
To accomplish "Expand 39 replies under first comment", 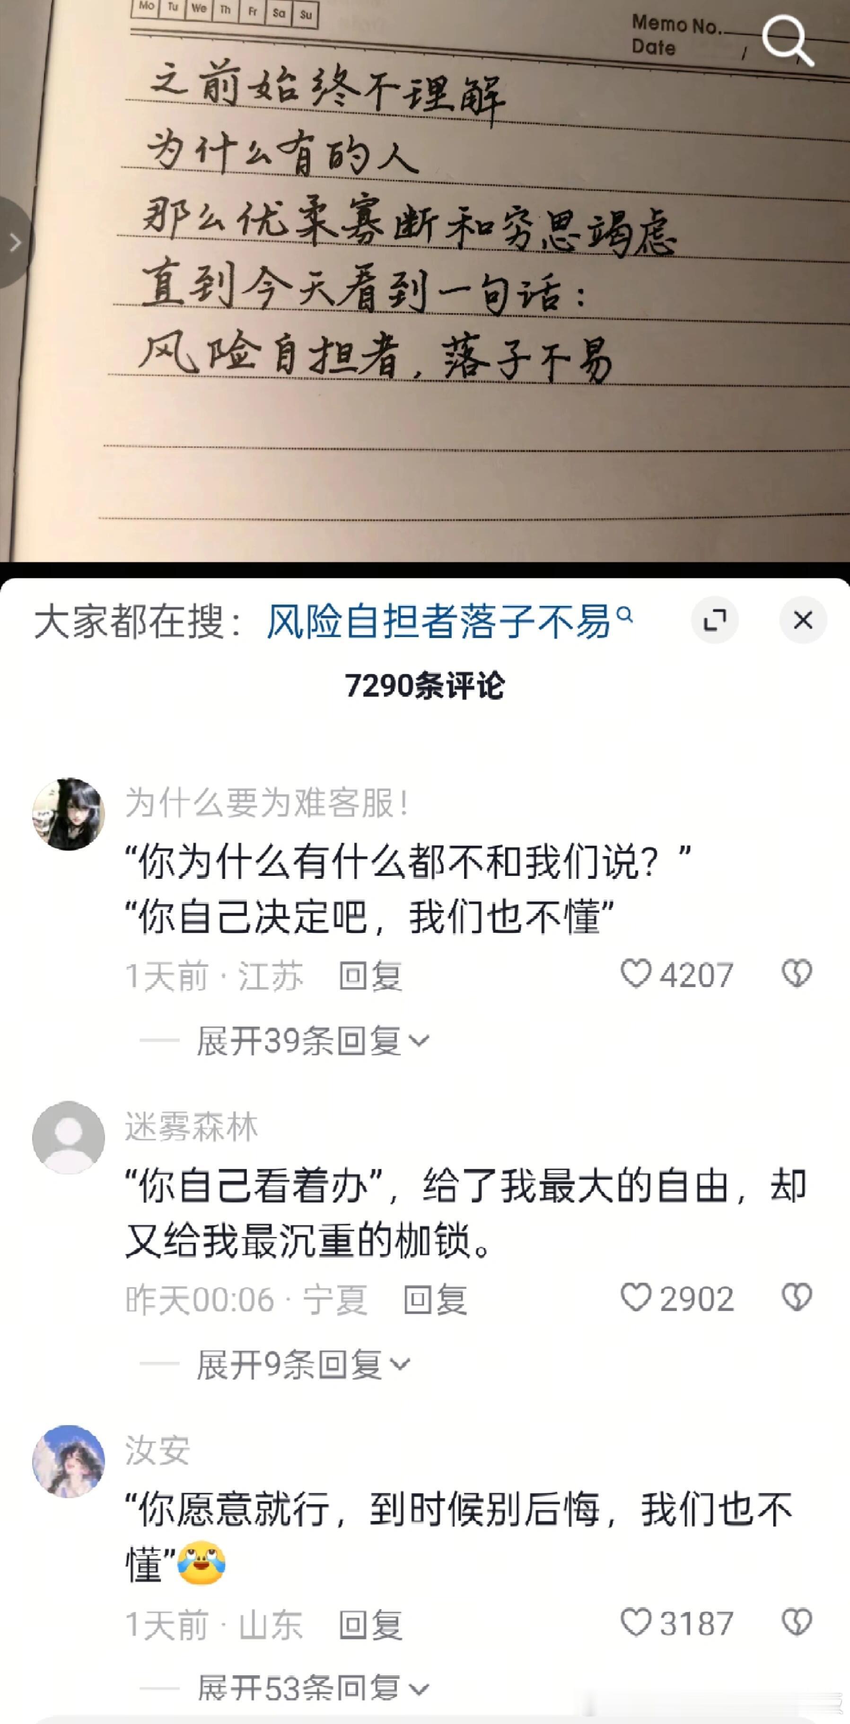I will tap(313, 1041).
